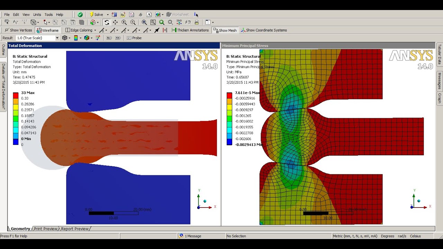Click the Solve lightning button
The width and height of the screenshot is (443, 249).
(97, 15)
